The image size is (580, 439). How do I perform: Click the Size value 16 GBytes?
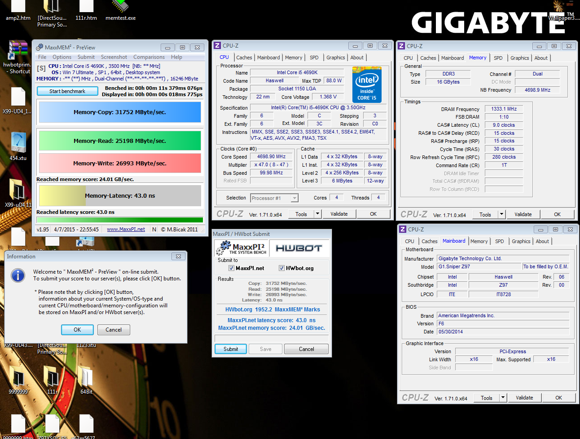click(x=448, y=82)
